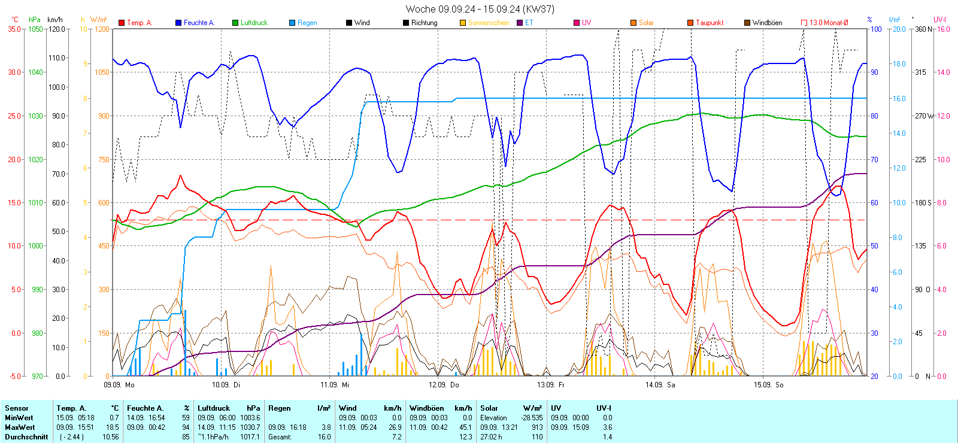Click the chart title Woche 09.09.24 - 15.09.24
This screenshot has height=443, width=958.
coord(480,9)
